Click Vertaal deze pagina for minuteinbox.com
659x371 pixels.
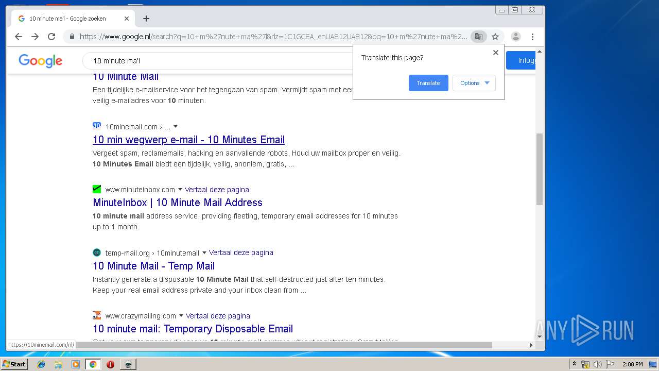(x=217, y=190)
